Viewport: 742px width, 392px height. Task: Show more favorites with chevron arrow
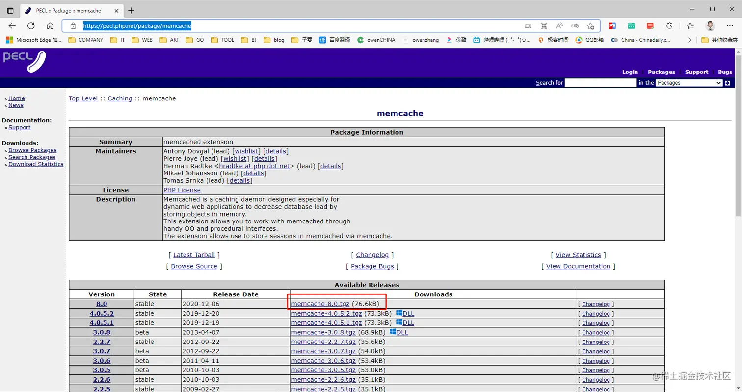[x=689, y=40]
